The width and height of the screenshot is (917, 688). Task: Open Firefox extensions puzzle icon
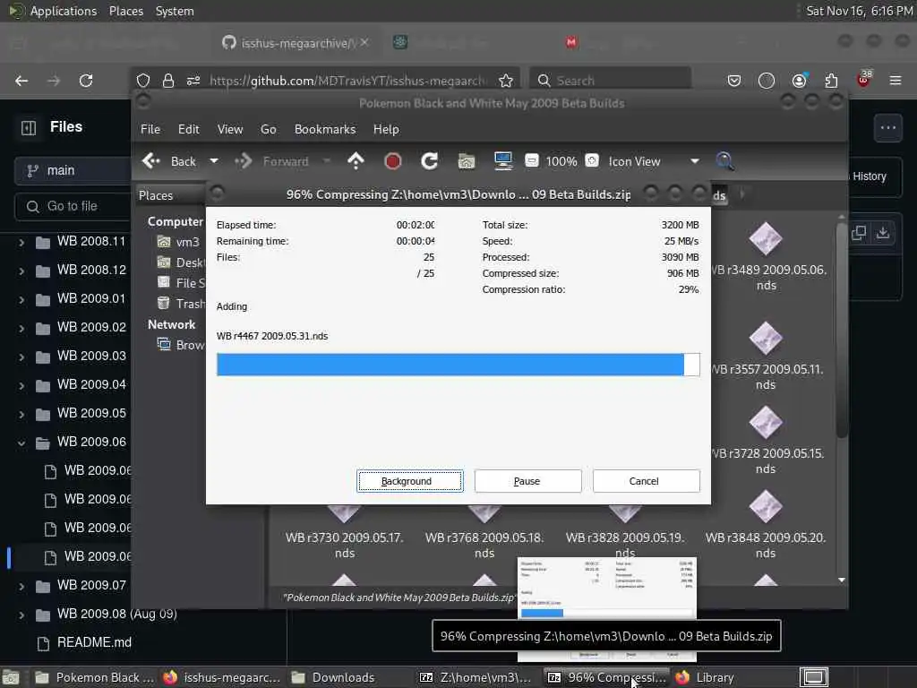click(x=831, y=81)
